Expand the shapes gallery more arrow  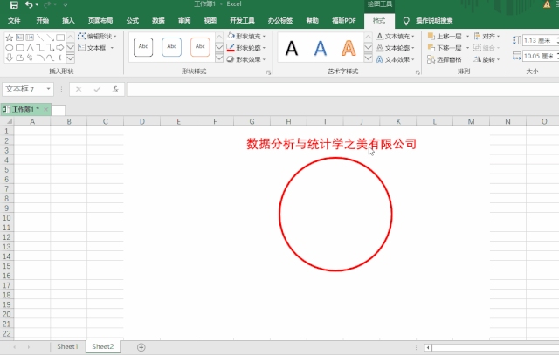[71, 58]
